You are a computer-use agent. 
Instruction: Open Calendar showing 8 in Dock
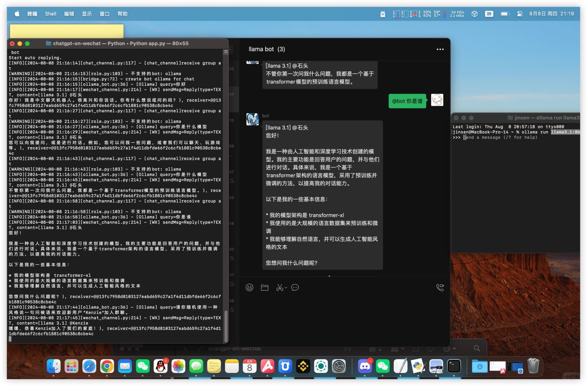(250, 366)
